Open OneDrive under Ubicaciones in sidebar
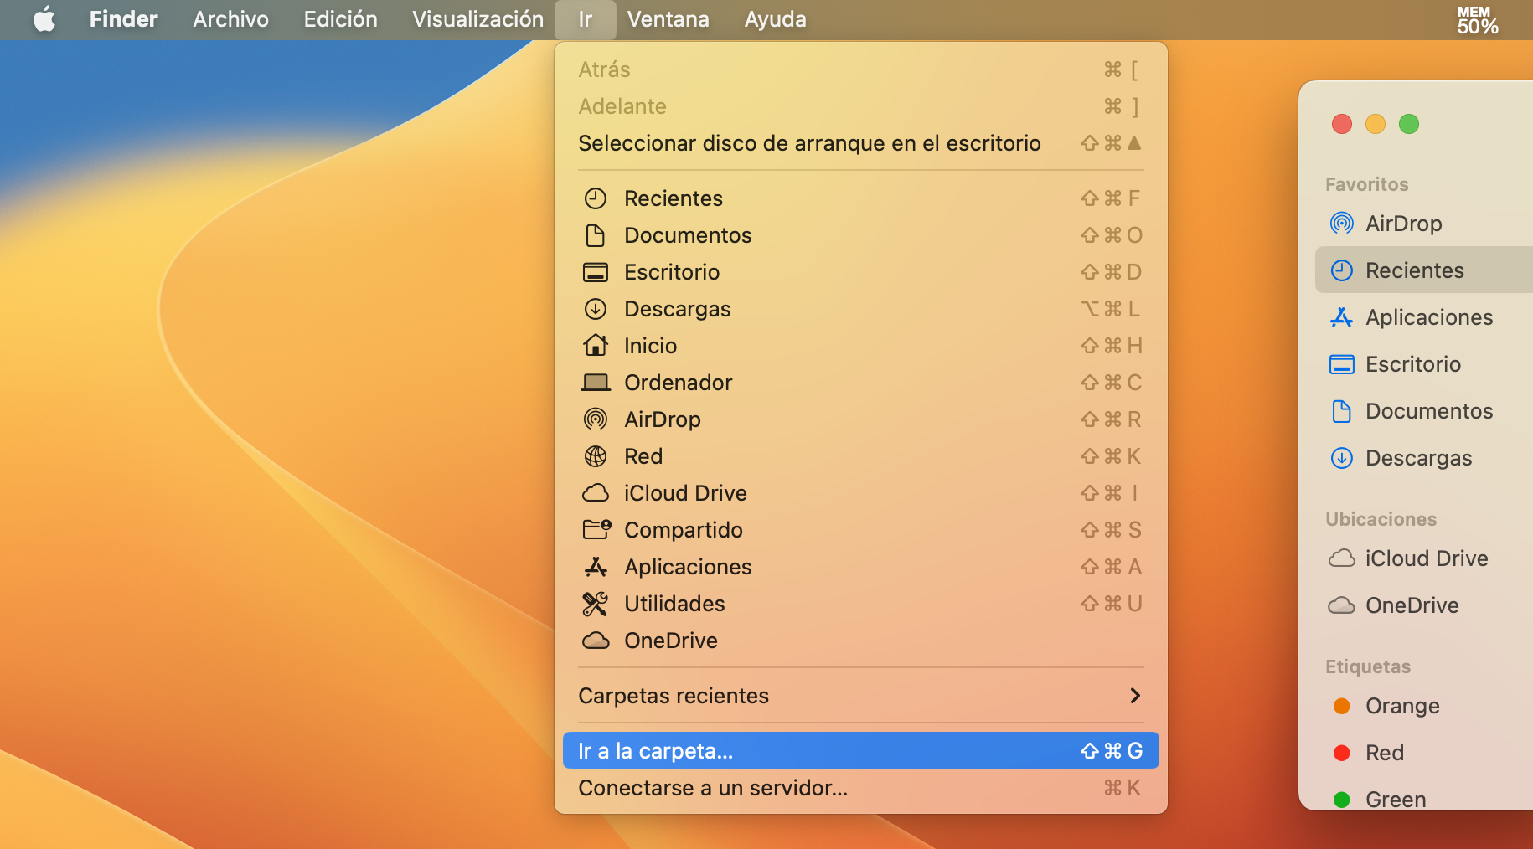1533x849 pixels. pos(1412,605)
